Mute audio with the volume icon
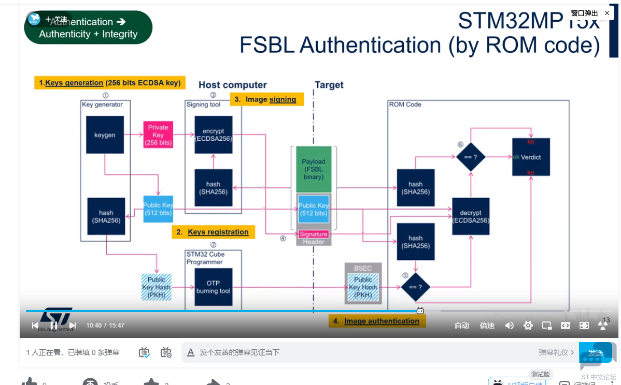The height and width of the screenshot is (385, 621). 510,325
